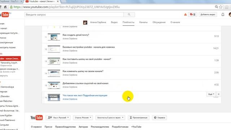Click Rabichev subscription in sidebar
The width and height of the screenshot is (231, 130).
click(6, 101)
